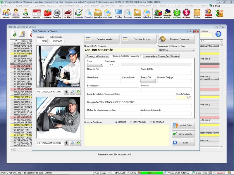Click the Pesquisar Vendas button
This screenshot has width=234, height=175.
(101, 39)
